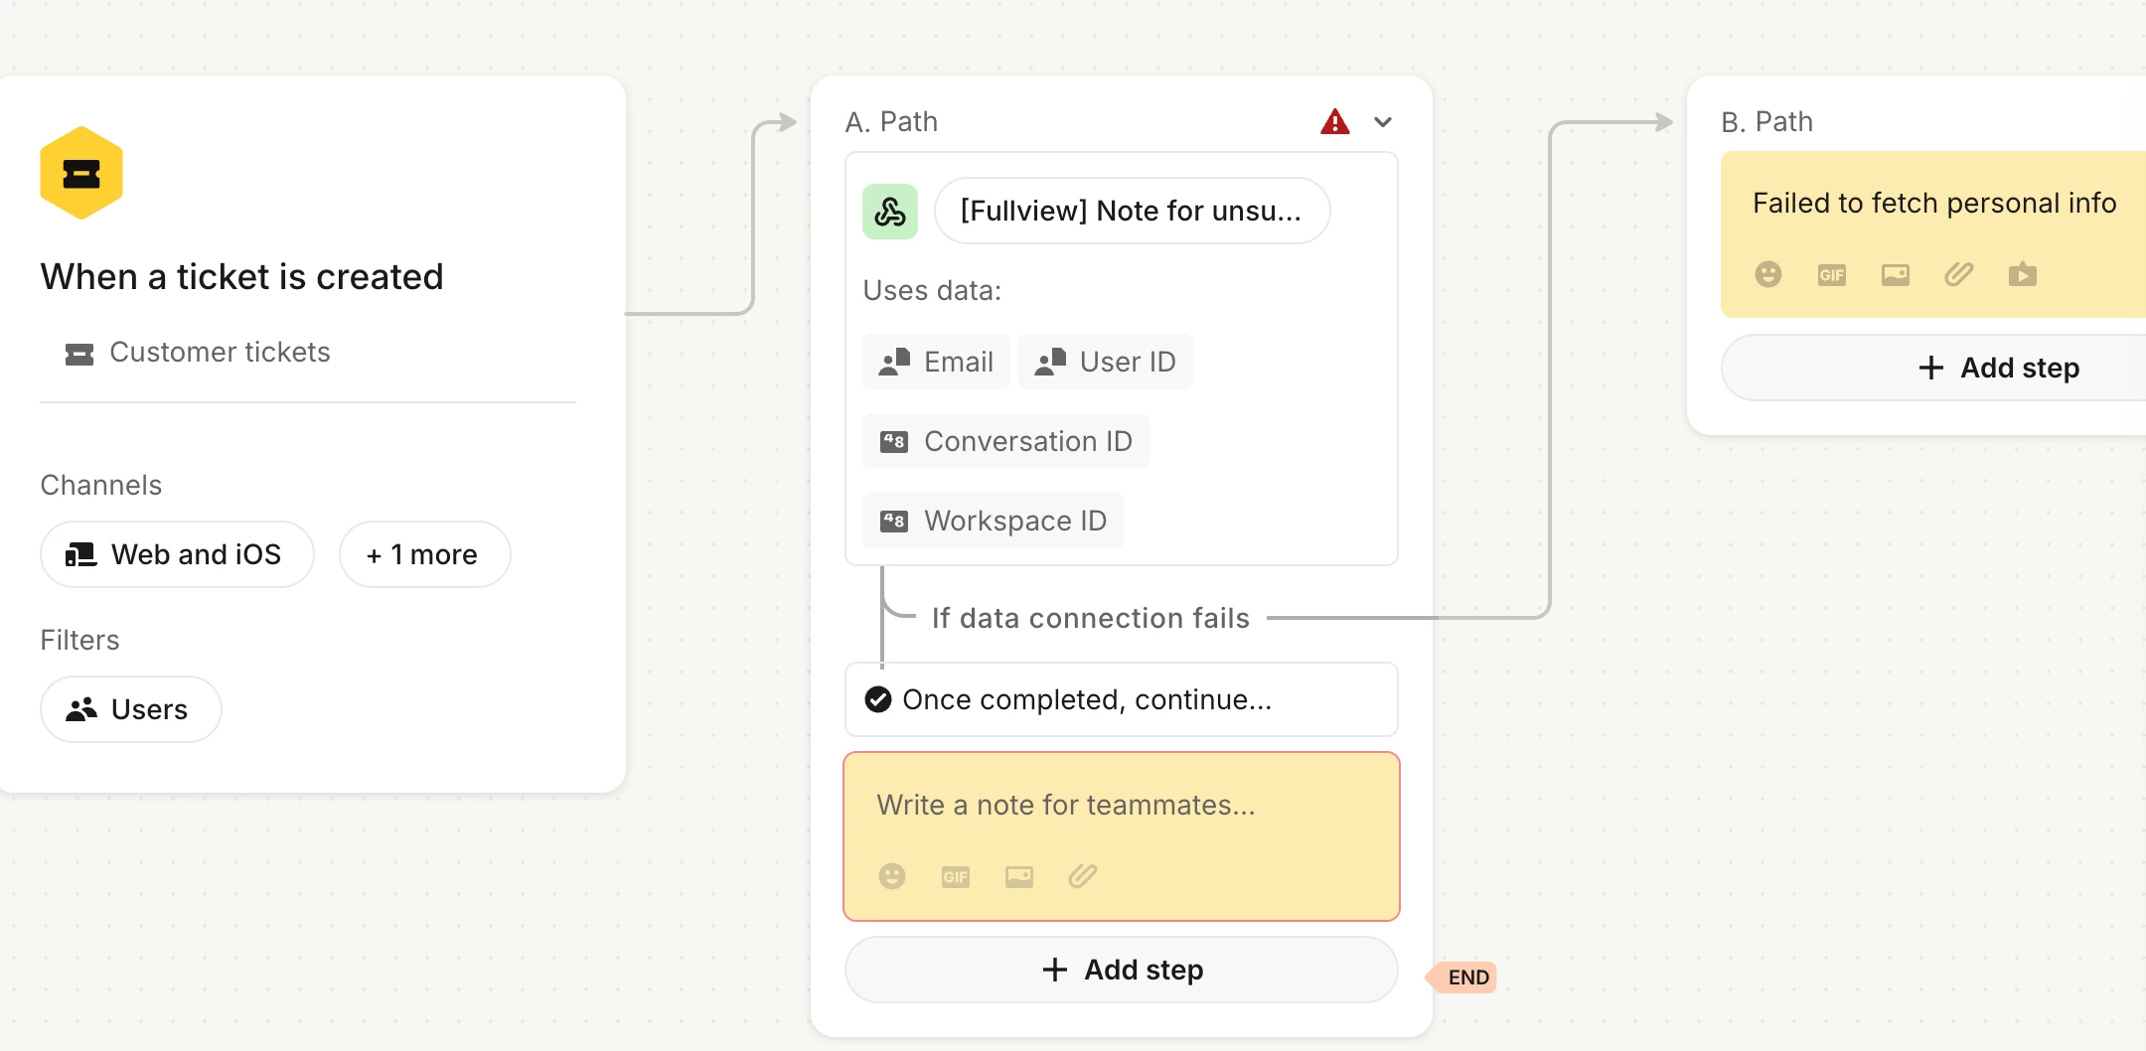Click the video icon in Path B note
The width and height of the screenshot is (2146, 1051).
(x=2023, y=275)
